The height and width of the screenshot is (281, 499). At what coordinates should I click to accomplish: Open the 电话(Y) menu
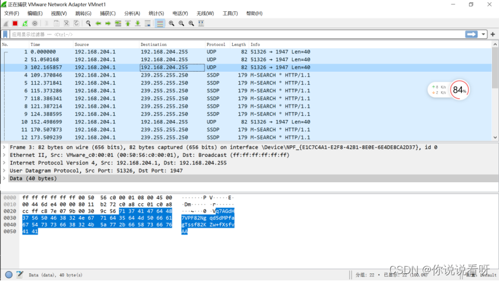pyautogui.click(x=180, y=14)
